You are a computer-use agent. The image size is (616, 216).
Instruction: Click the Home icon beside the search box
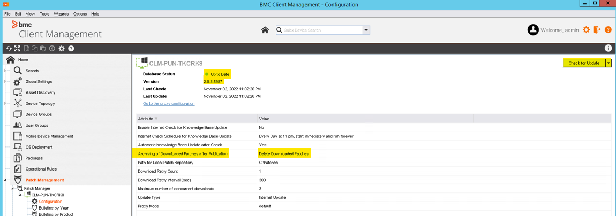265,30
